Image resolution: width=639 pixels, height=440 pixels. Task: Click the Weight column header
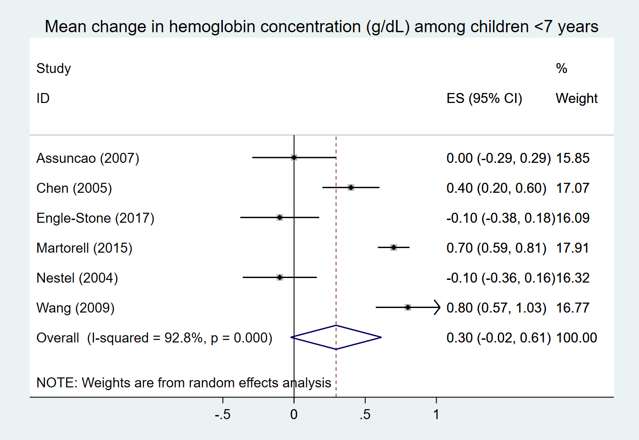coord(576,98)
